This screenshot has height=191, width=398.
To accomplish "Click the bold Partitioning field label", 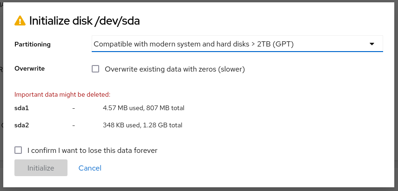I will (33, 44).
